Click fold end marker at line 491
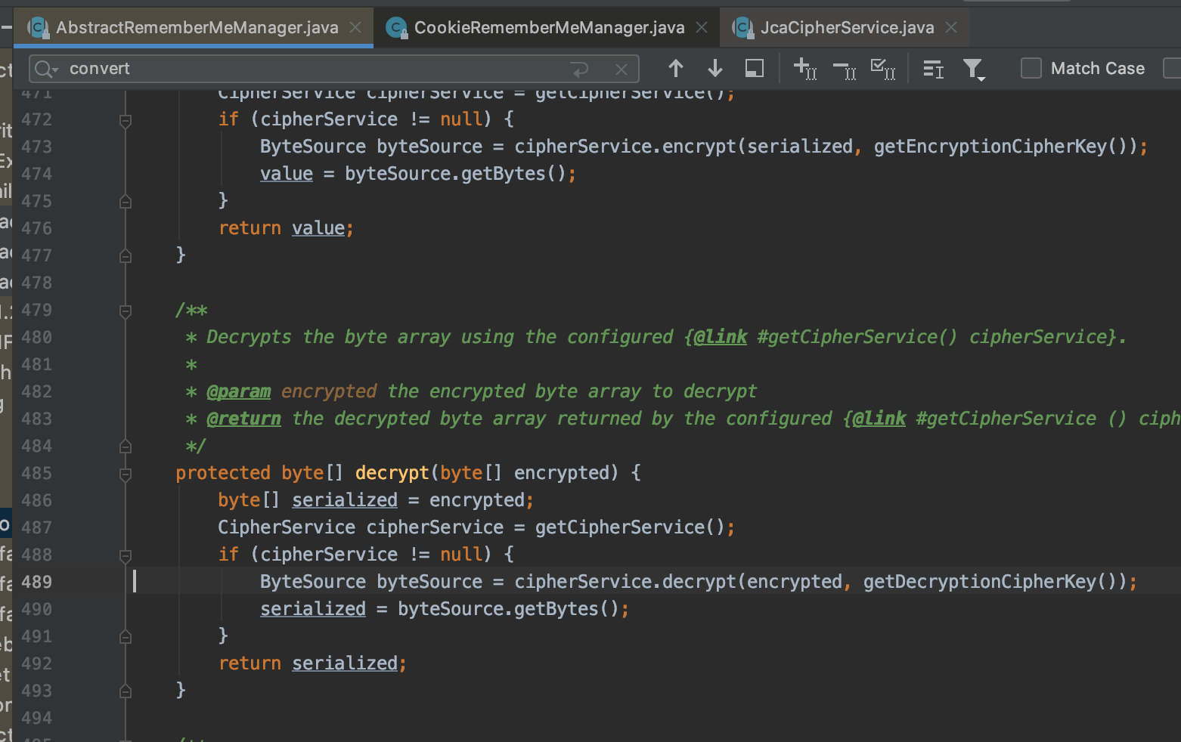This screenshot has height=742, width=1181. pos(126,637)
